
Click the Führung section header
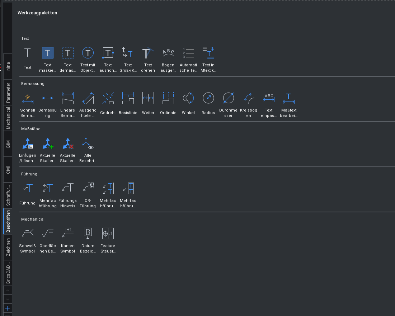(29, 174)
